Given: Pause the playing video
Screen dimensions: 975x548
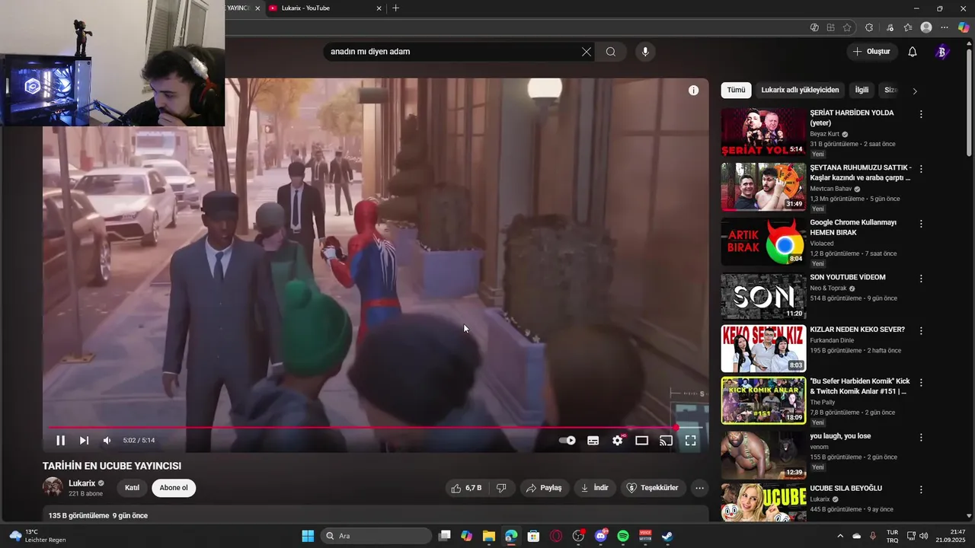Looking at the screenshot, I should click(x=60, y=441).
